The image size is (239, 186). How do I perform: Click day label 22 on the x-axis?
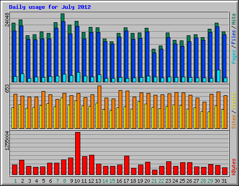(161, 181)
